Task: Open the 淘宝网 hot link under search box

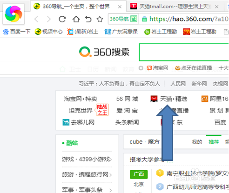Action: pyautogui.click(x=157, y=68)
